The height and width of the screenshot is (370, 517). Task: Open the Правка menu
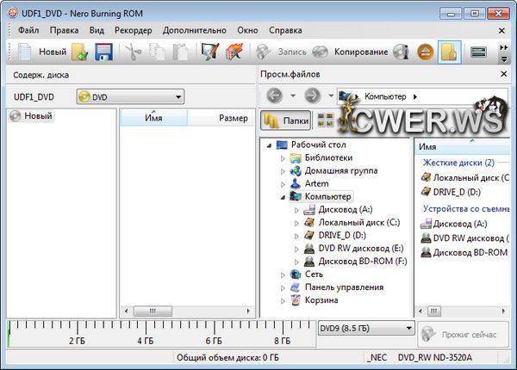coord(64,30)
